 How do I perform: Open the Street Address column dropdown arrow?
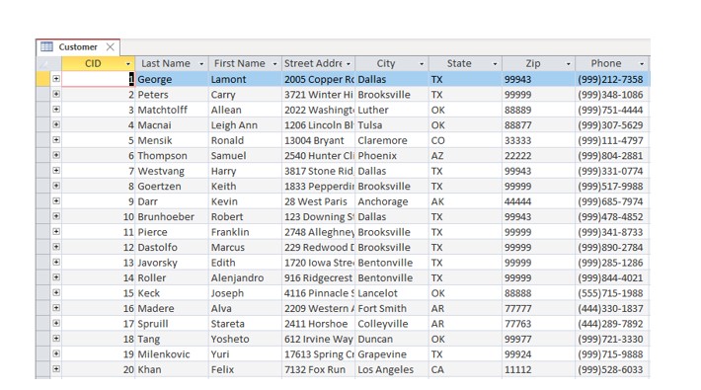click(x=349, y=64)
